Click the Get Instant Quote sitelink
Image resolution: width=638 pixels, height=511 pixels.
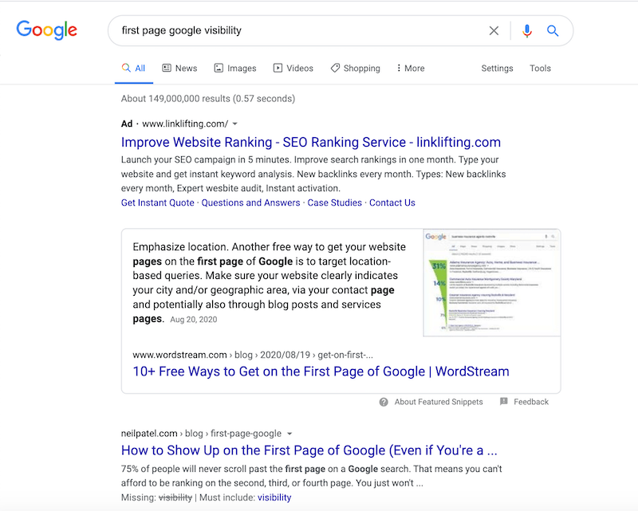coord(157,202)
